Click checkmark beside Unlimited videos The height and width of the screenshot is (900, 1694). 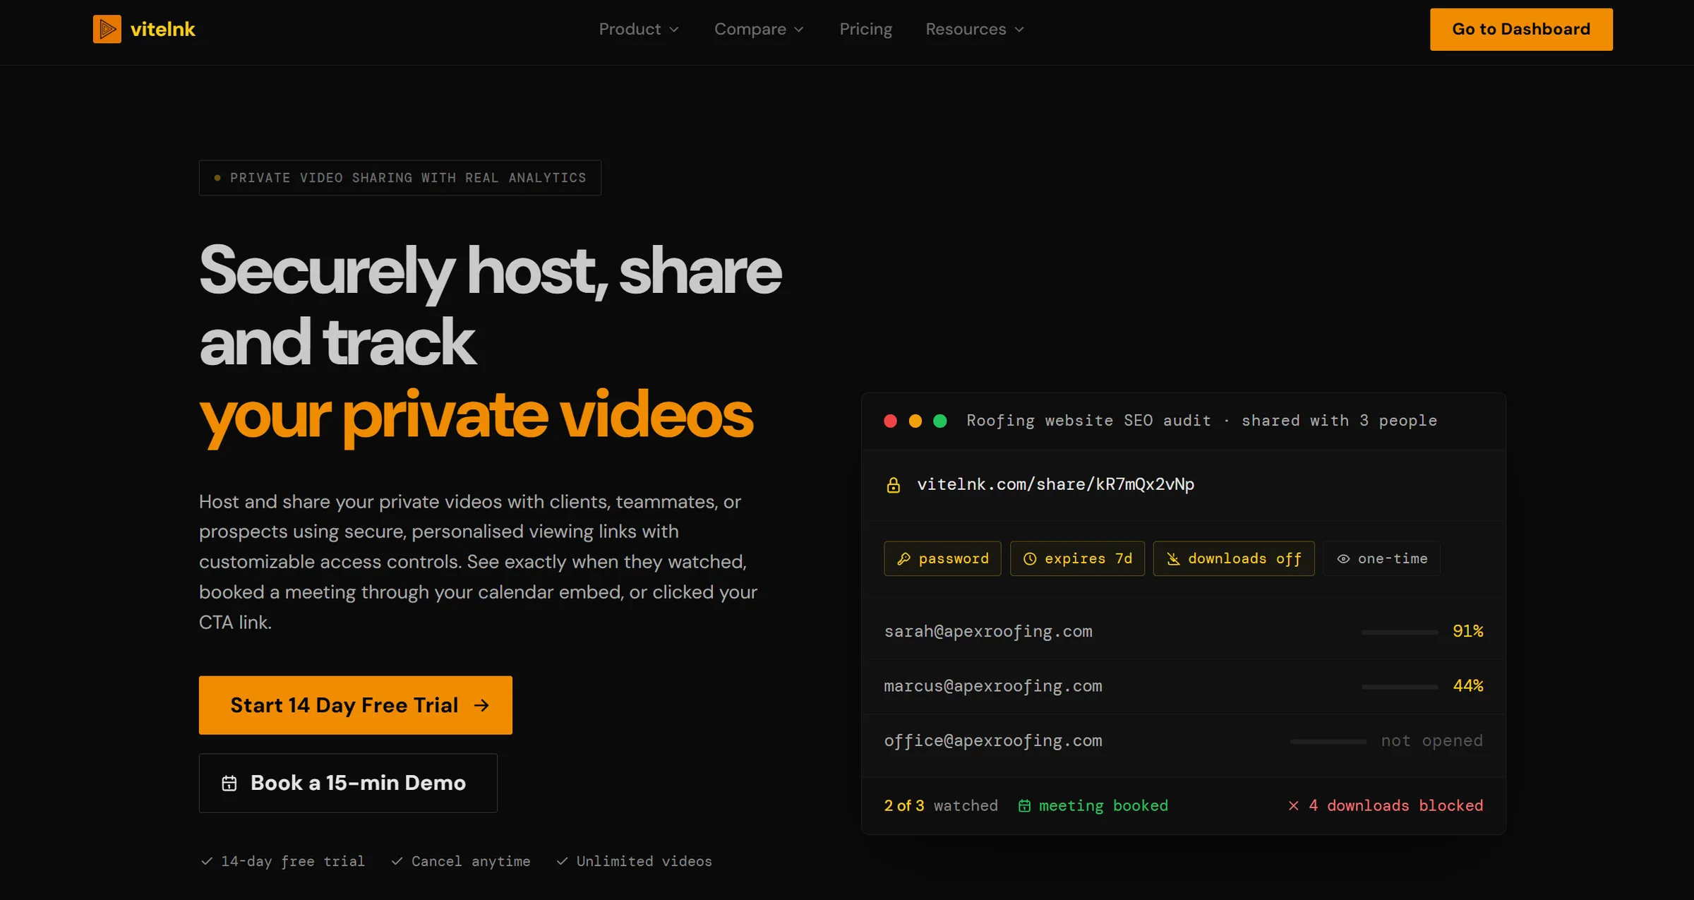[x=562, y=861]
